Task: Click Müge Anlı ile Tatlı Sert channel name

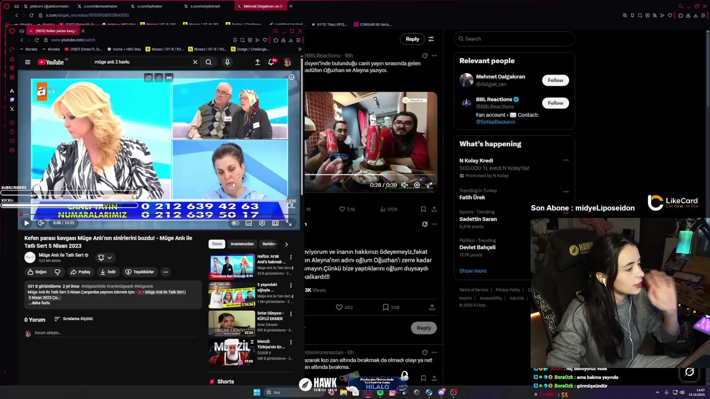Action: coord(60,255)
